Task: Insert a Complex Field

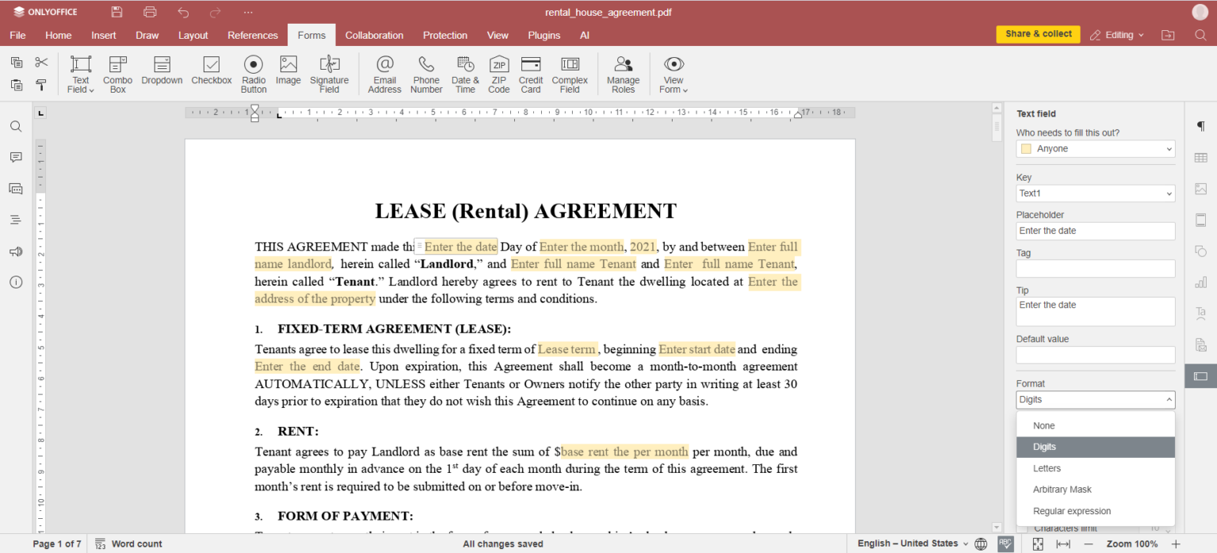Action: 570,73
